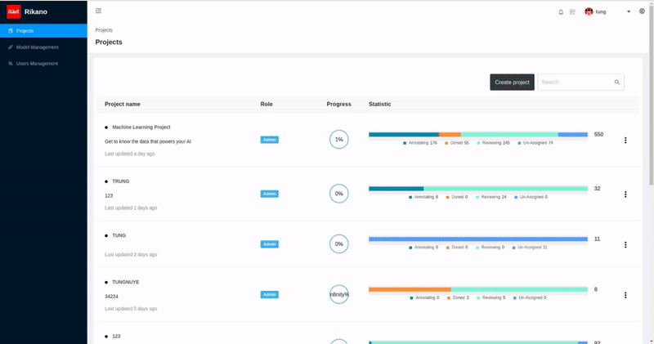Click the Projects breadcrumb link

tap(104, 30)
